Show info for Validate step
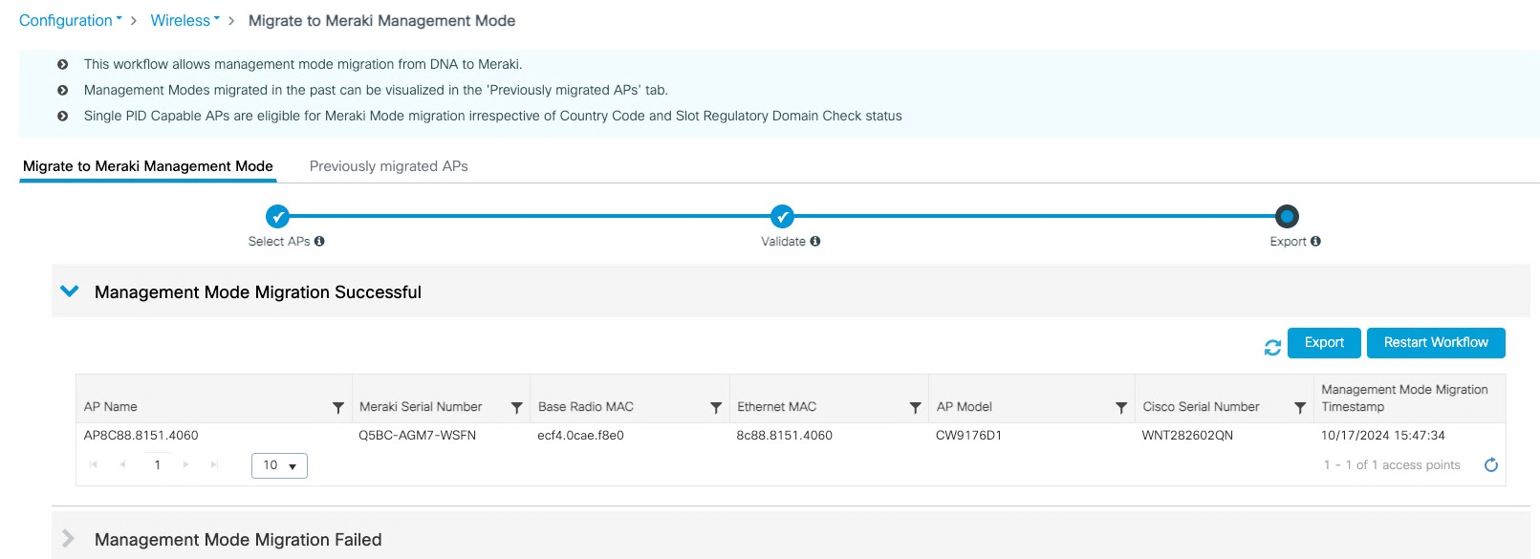 tap(815, 242)
